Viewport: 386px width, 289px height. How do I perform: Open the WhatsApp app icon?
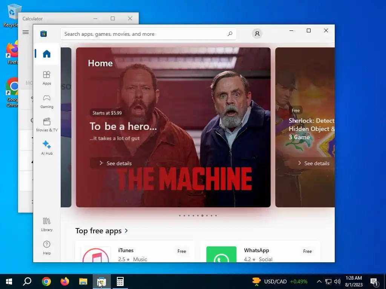(x=221, y=254)
